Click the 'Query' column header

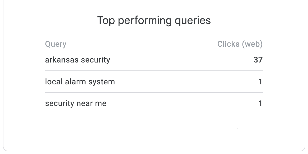pos(56,44)
